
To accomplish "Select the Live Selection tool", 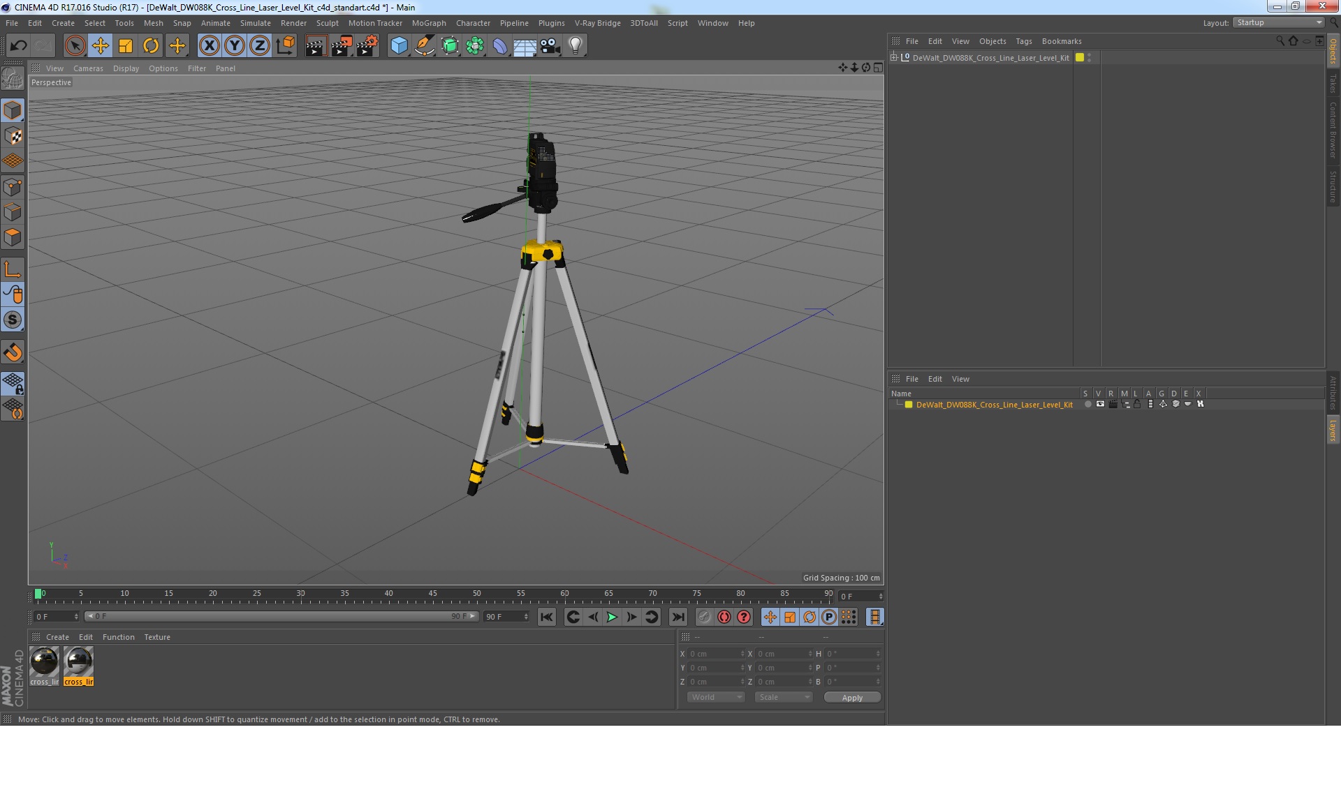I will pyautogui.click(x=75, y=46).
